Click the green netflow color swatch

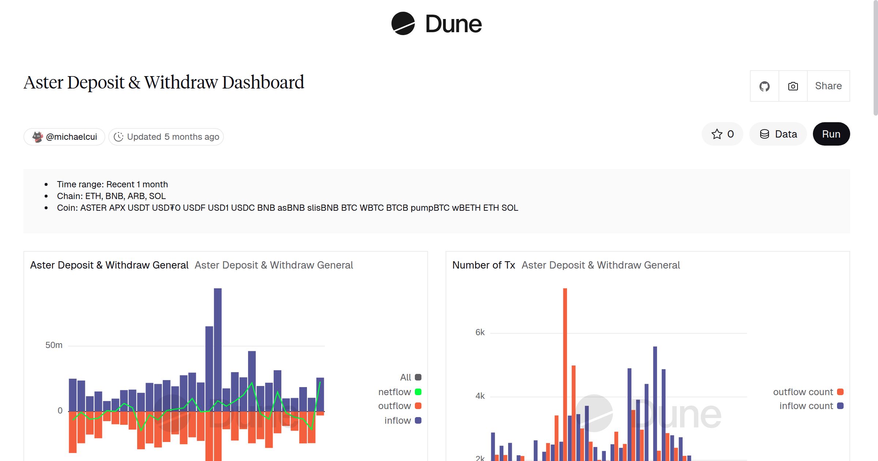pos(417,391)
